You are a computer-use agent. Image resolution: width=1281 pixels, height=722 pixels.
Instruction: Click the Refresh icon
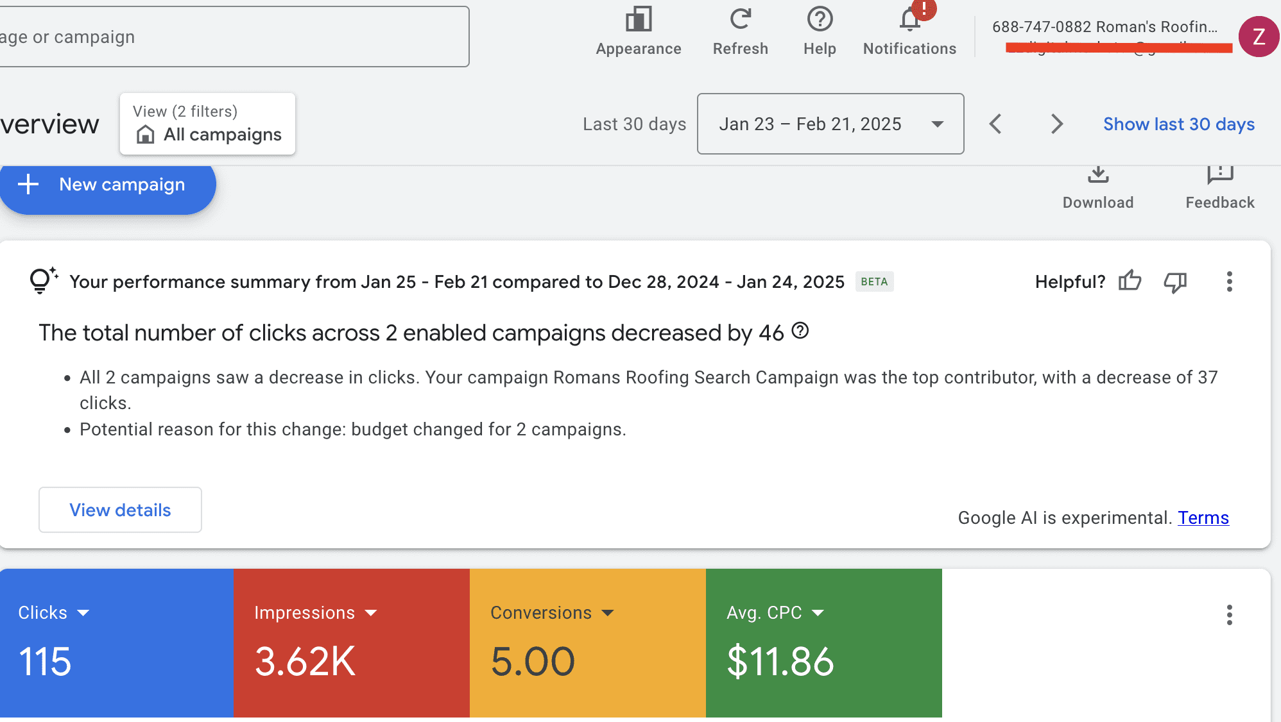[740, 19]
